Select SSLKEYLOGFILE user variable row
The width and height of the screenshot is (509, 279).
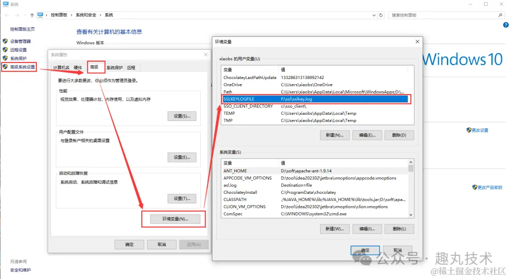315,99
